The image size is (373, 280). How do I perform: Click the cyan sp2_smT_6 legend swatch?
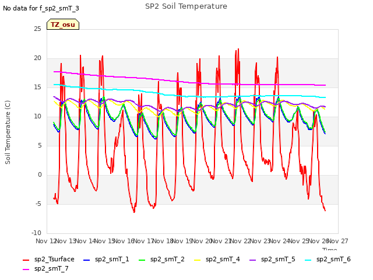[x=308, y=260]
